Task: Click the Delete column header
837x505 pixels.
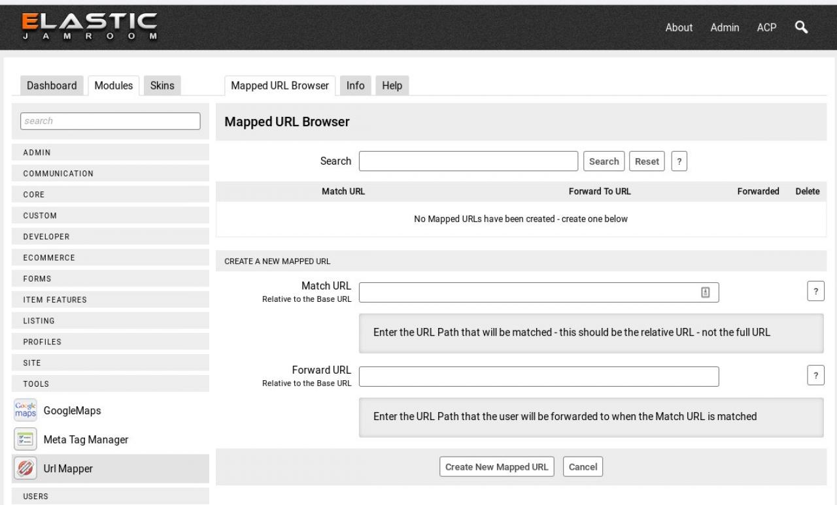Action: [x=808, y=191]
